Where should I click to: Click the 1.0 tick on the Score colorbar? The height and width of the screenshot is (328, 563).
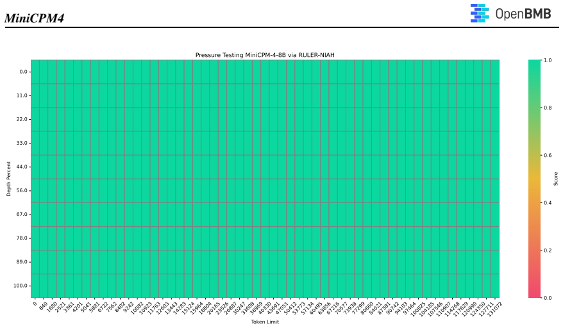pyautogui.click(x=548, y=60)
